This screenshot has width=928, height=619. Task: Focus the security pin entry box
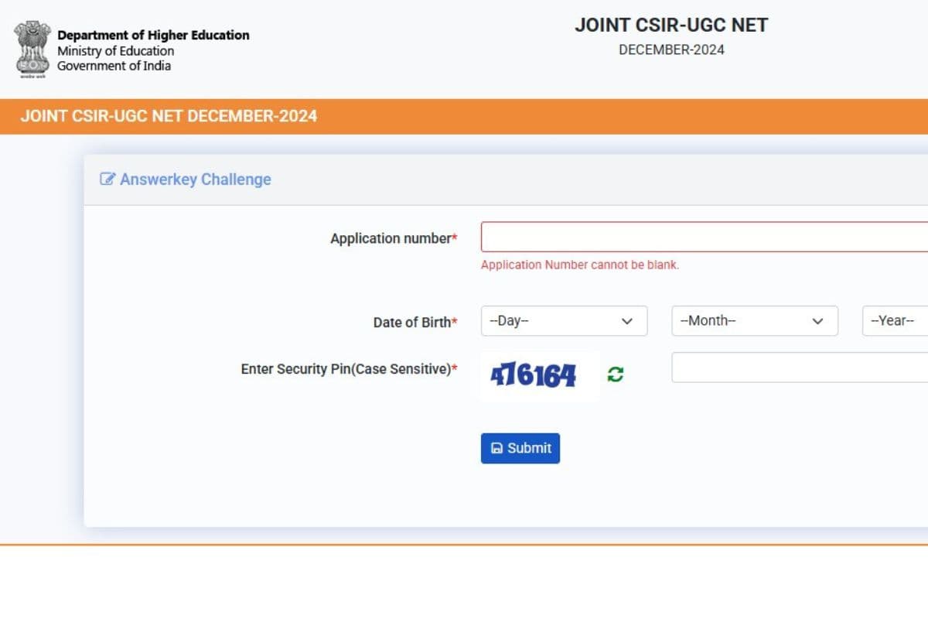click(797, 368)
